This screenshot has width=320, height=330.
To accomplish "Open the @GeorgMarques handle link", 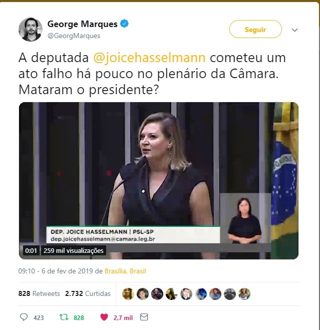I will coord(74,36).
